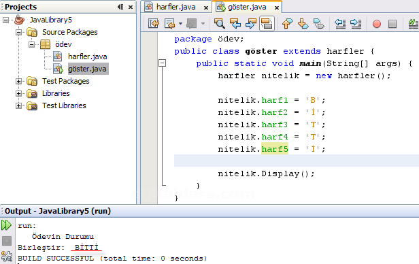
Task: Click the ödev package icon
Action: click(x=45, y=44)
